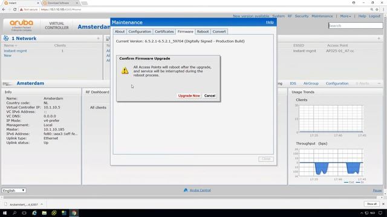The width and height of the screenshot is (387, 217).
Task: Sort networks by Name column header
Action: click(x=10, y=45)
